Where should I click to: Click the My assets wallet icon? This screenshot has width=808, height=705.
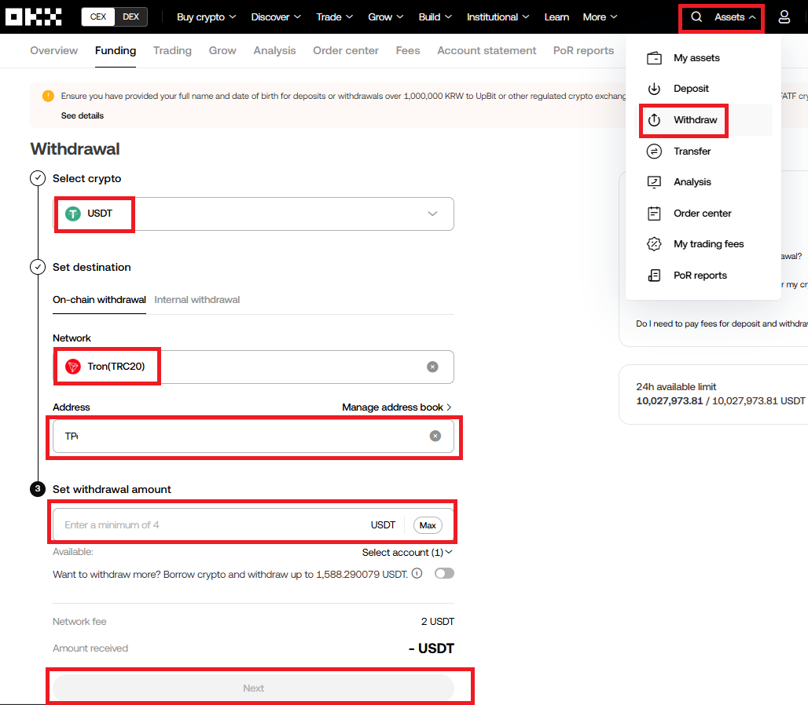(654, 58)
